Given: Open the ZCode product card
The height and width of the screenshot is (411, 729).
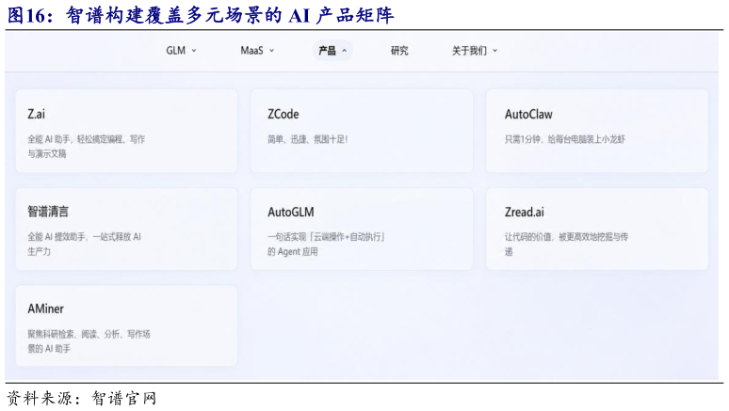Looking at the screenshot, I should coord(362,131).
